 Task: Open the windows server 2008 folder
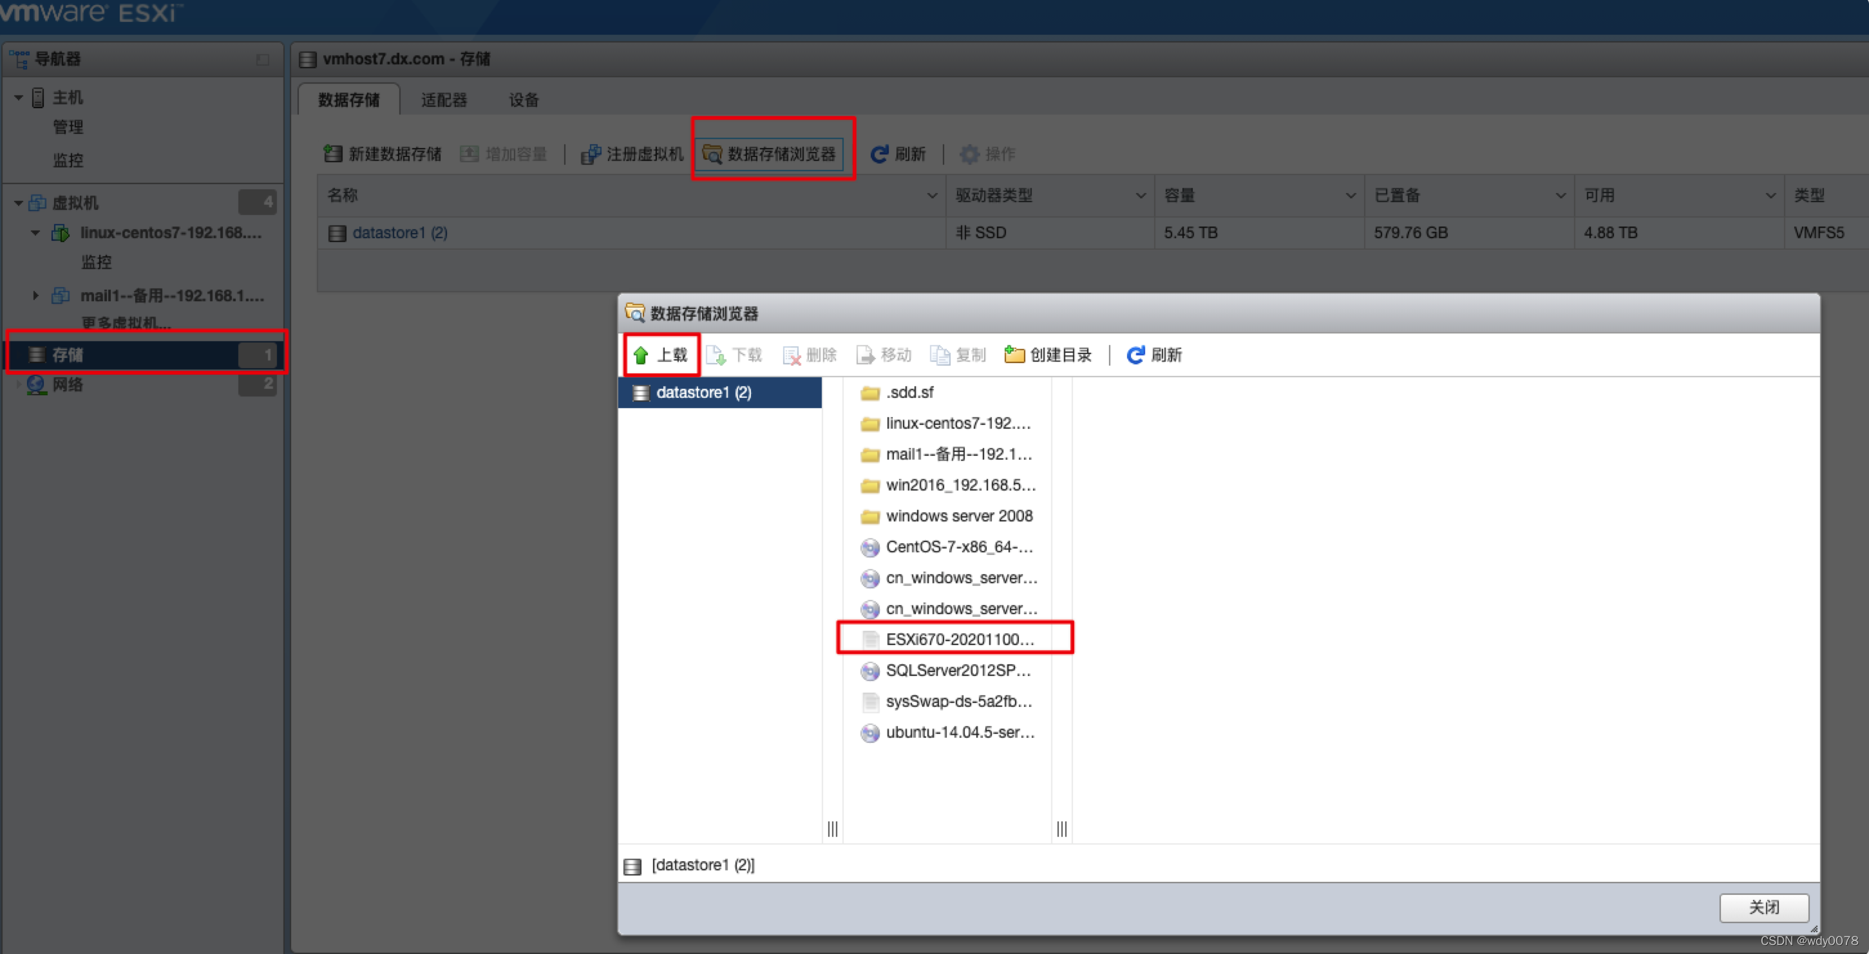coord(958,516)
